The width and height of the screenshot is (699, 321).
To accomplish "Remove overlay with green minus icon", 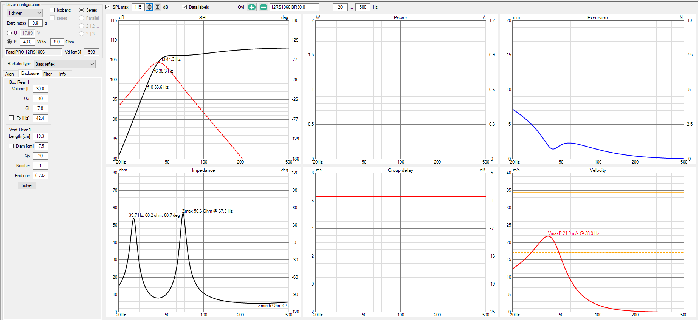I will (263, 7).
